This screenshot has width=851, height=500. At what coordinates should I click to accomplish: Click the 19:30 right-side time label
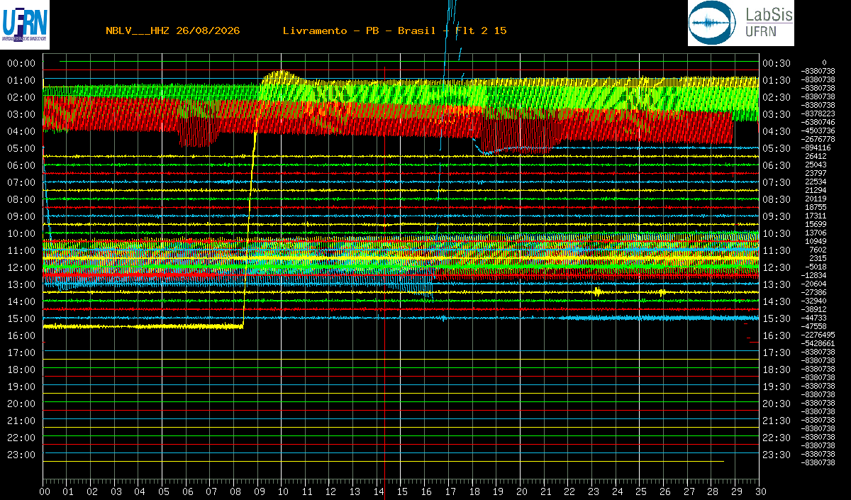click(777, 387)
